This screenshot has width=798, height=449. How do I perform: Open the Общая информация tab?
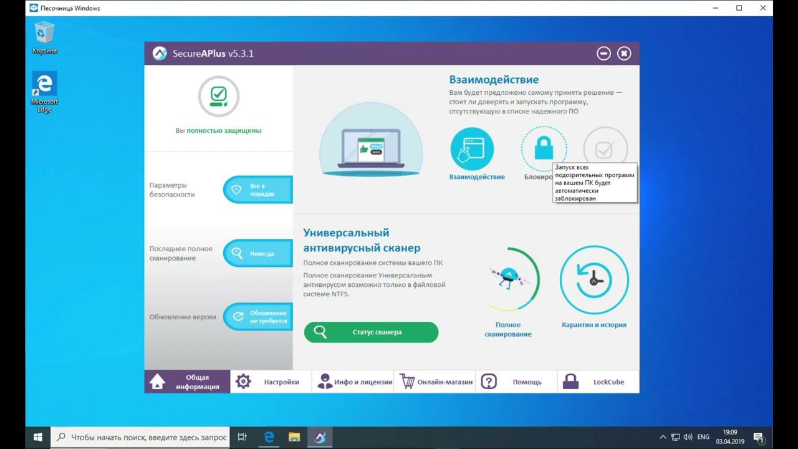[x=187, y=382]
